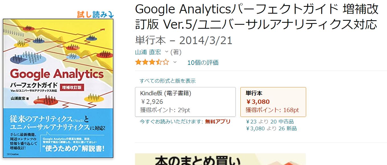Viewport: 387px width, 165px height.
Task: Click the 本のまとめ買い promotional banner
Action: pos(220,159)
